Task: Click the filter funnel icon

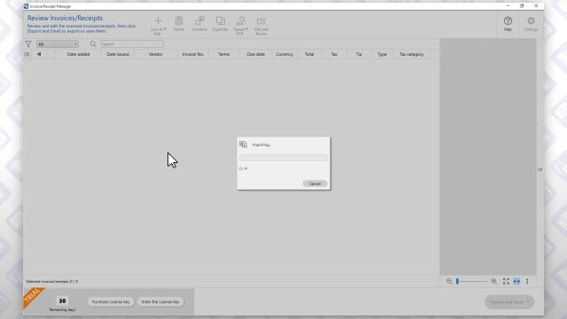Action: (28, 44)
